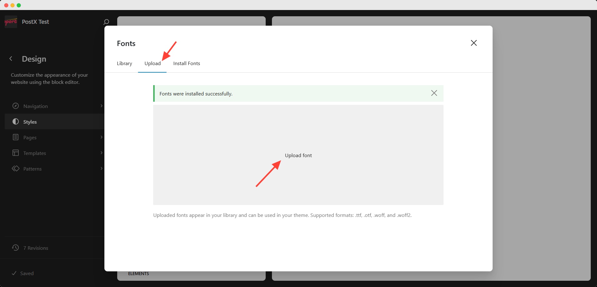Close the Fonts dialog

[474, 43]
